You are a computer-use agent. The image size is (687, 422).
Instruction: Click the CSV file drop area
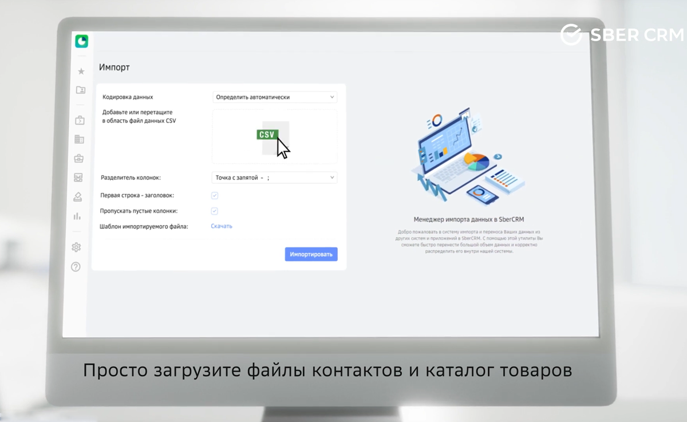pos(275,137)
